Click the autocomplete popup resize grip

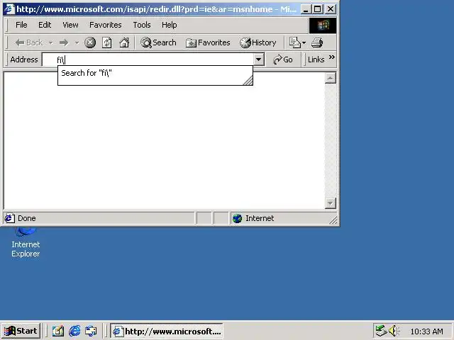pos(248,81)
